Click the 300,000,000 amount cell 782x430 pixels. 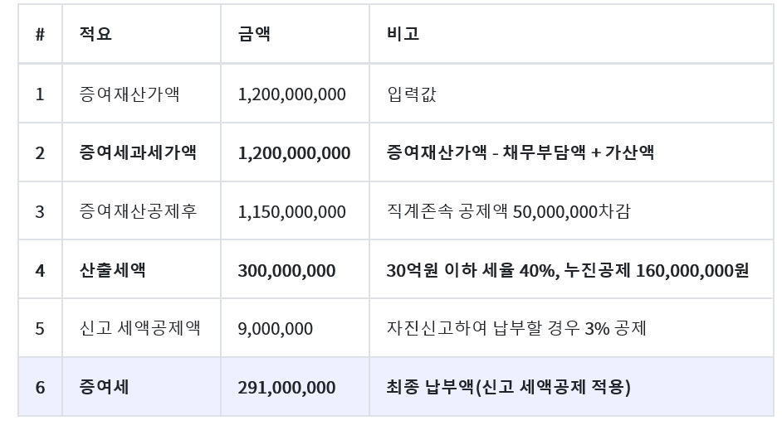point(295,270)
